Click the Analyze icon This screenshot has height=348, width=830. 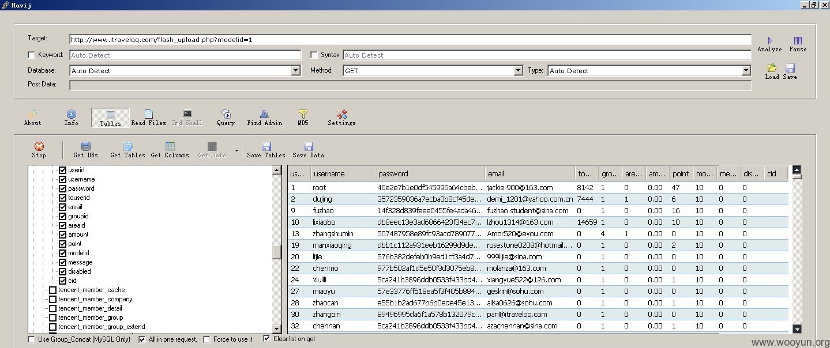(x=769, y=41)
